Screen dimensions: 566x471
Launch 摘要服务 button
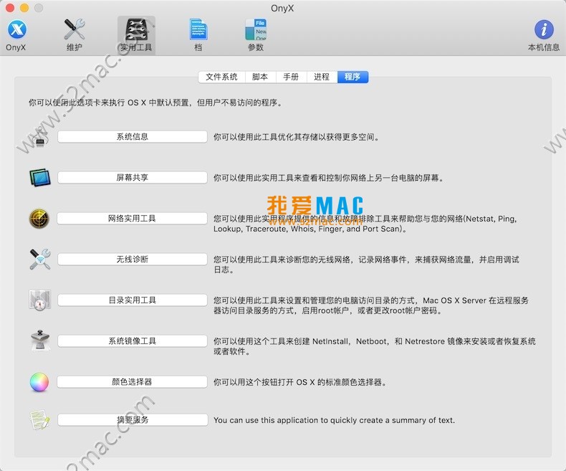133,419
